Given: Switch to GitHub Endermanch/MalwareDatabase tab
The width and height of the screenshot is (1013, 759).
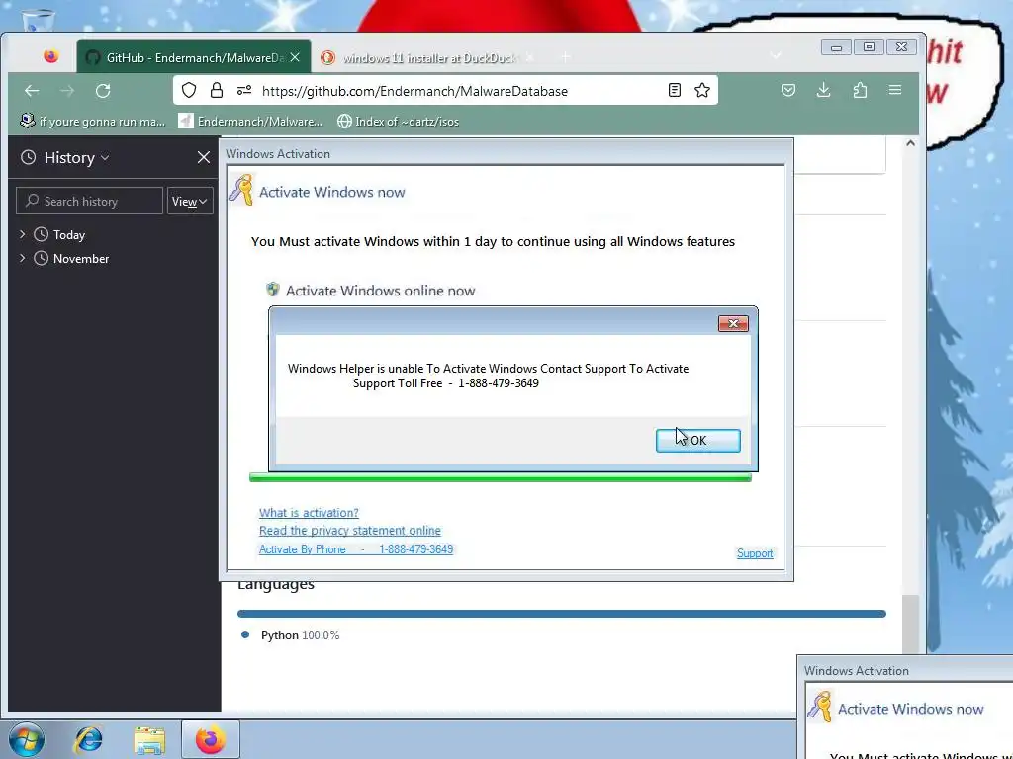Looking at the screenshot, I should pos(194,57).
